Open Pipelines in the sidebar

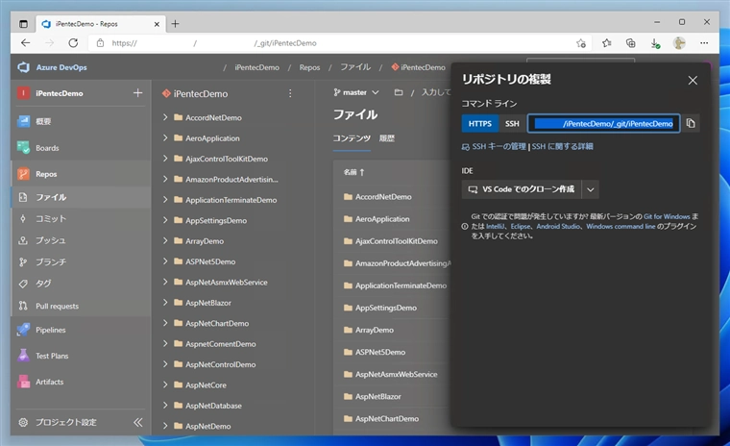(x=50, y=330)
